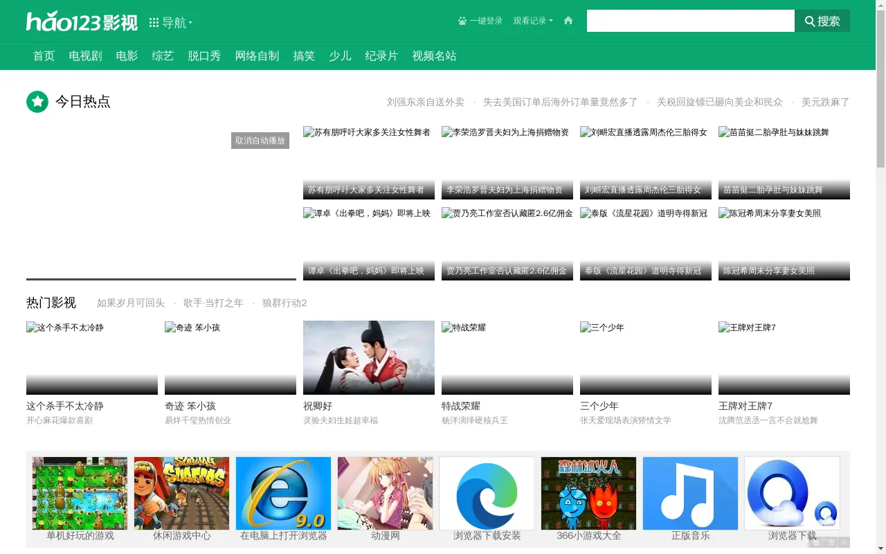Viewport: 886px width, 554px height.
Task: Open the 如果岁月可回头 link
Action: coord(131,303)
